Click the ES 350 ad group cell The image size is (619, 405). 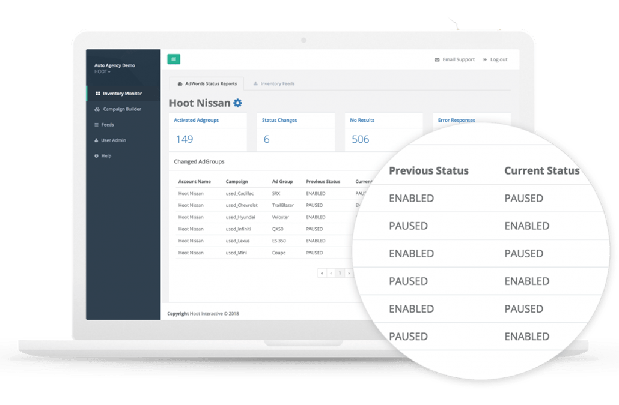coord(279,241)
